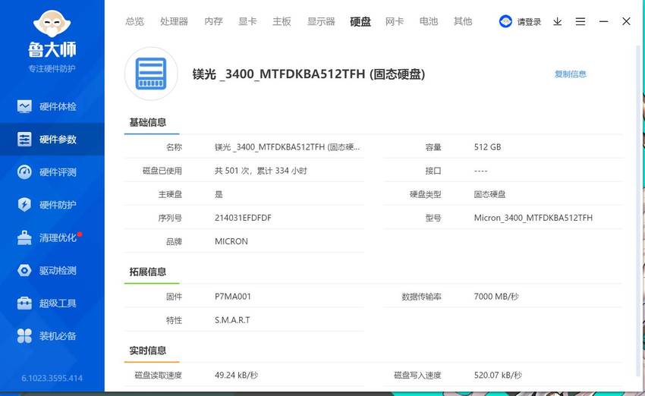Viewport: 645px width, 396px height.
Task: Switch to the 电池 tab
Action: click(x=429, y=21)
